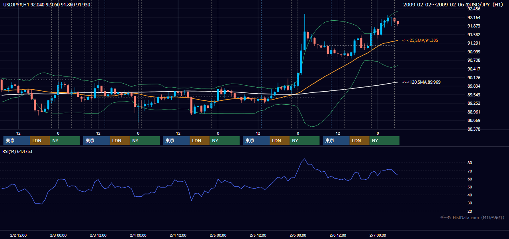Select the 2/6 12:00 time axis label
The image size is (509, 239).
[338, 235]
